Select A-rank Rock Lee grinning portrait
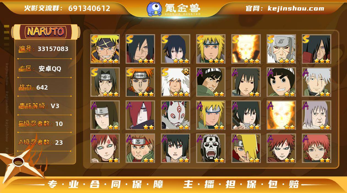The image size is (347, 193). pos(281,82)
